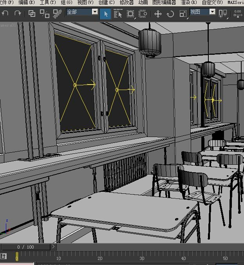Open the 动画 menu
The image size is (244, 265).
point(143,2)
